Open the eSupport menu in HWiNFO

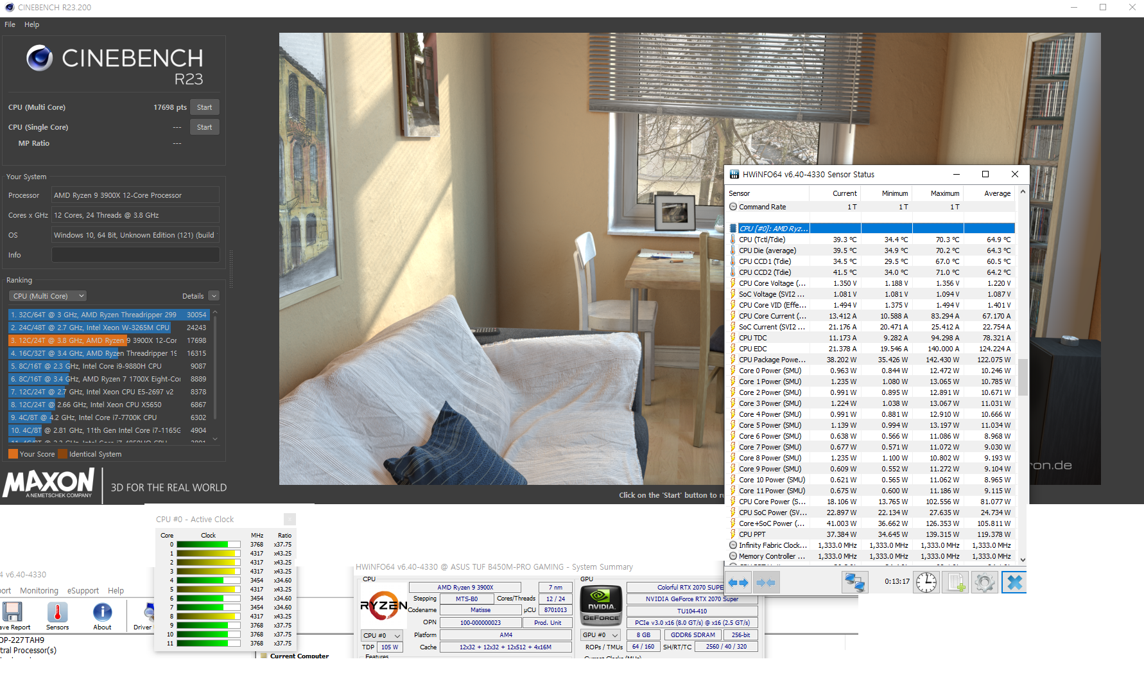click(83, 590)
